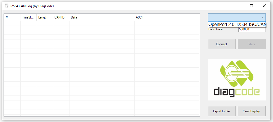The image size is (273, 122).
Task: Maximize the J2534 CAN Log window
Action: (251, 6)
